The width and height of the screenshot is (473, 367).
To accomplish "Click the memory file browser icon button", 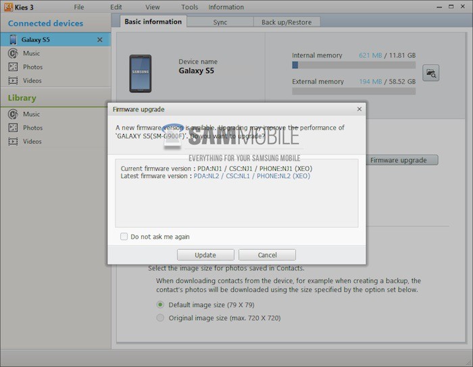I will pos(430,73).
